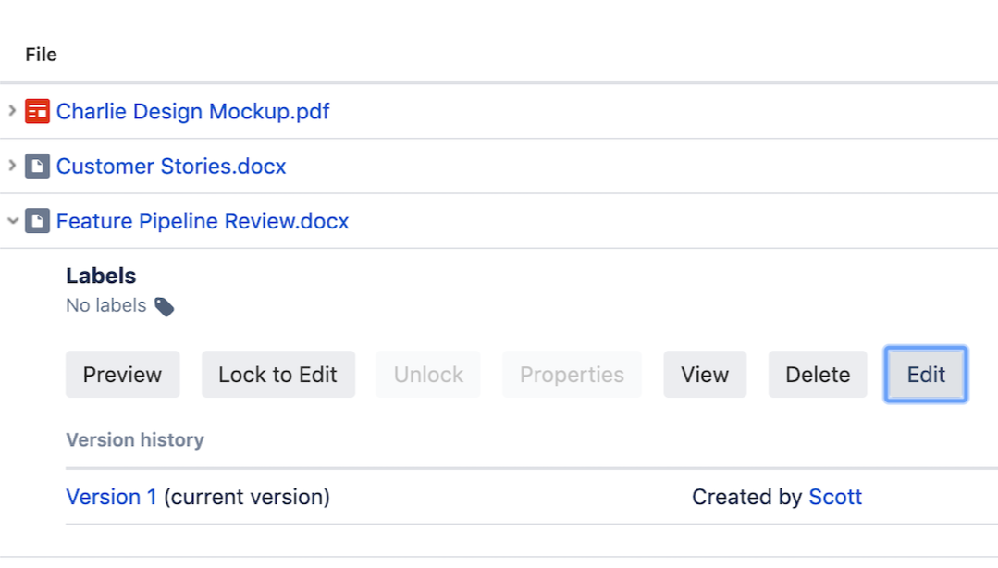Click the document icon beside Customer Stories
This screenshot has height=568, width=998.
coord(37,167)
